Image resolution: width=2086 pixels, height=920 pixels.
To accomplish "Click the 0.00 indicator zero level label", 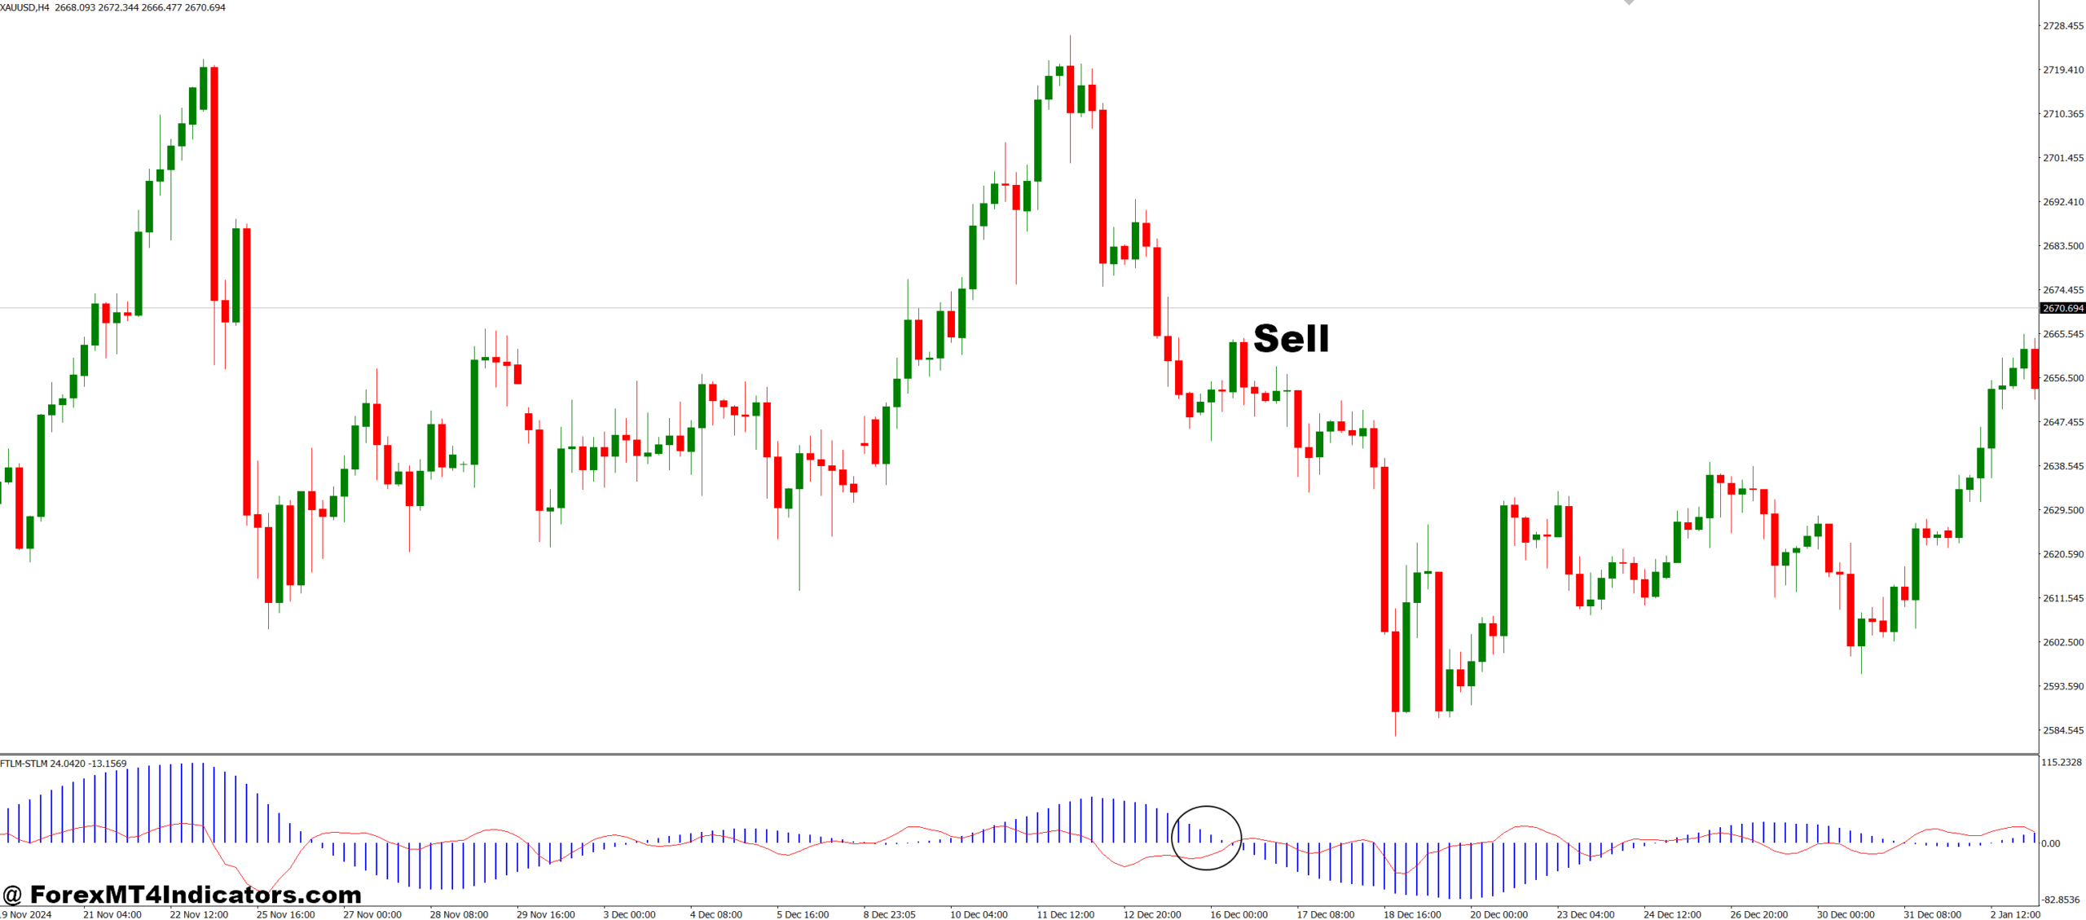I will tap(2050, 843).
